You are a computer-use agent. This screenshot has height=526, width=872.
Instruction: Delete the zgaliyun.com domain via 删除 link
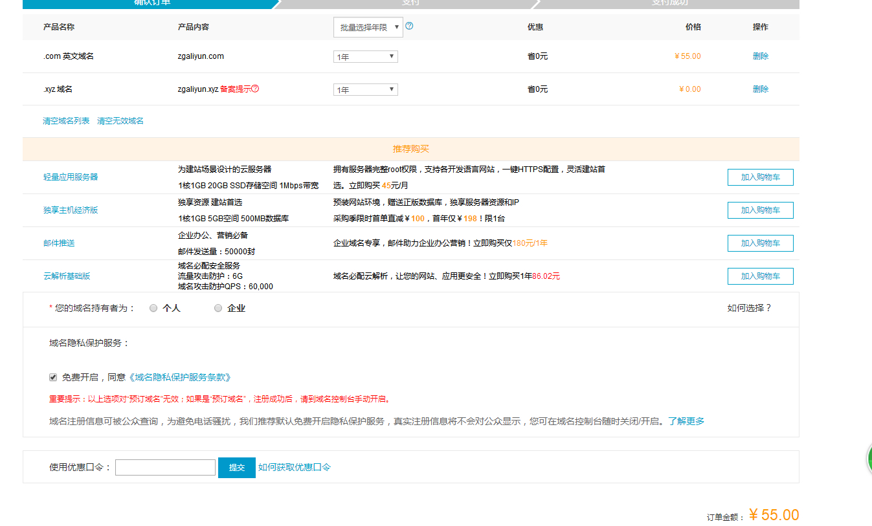pos(760,56)
